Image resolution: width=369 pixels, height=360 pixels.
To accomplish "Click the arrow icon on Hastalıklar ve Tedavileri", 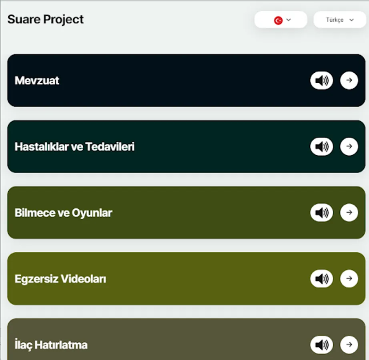I will (x=349, y=146).
